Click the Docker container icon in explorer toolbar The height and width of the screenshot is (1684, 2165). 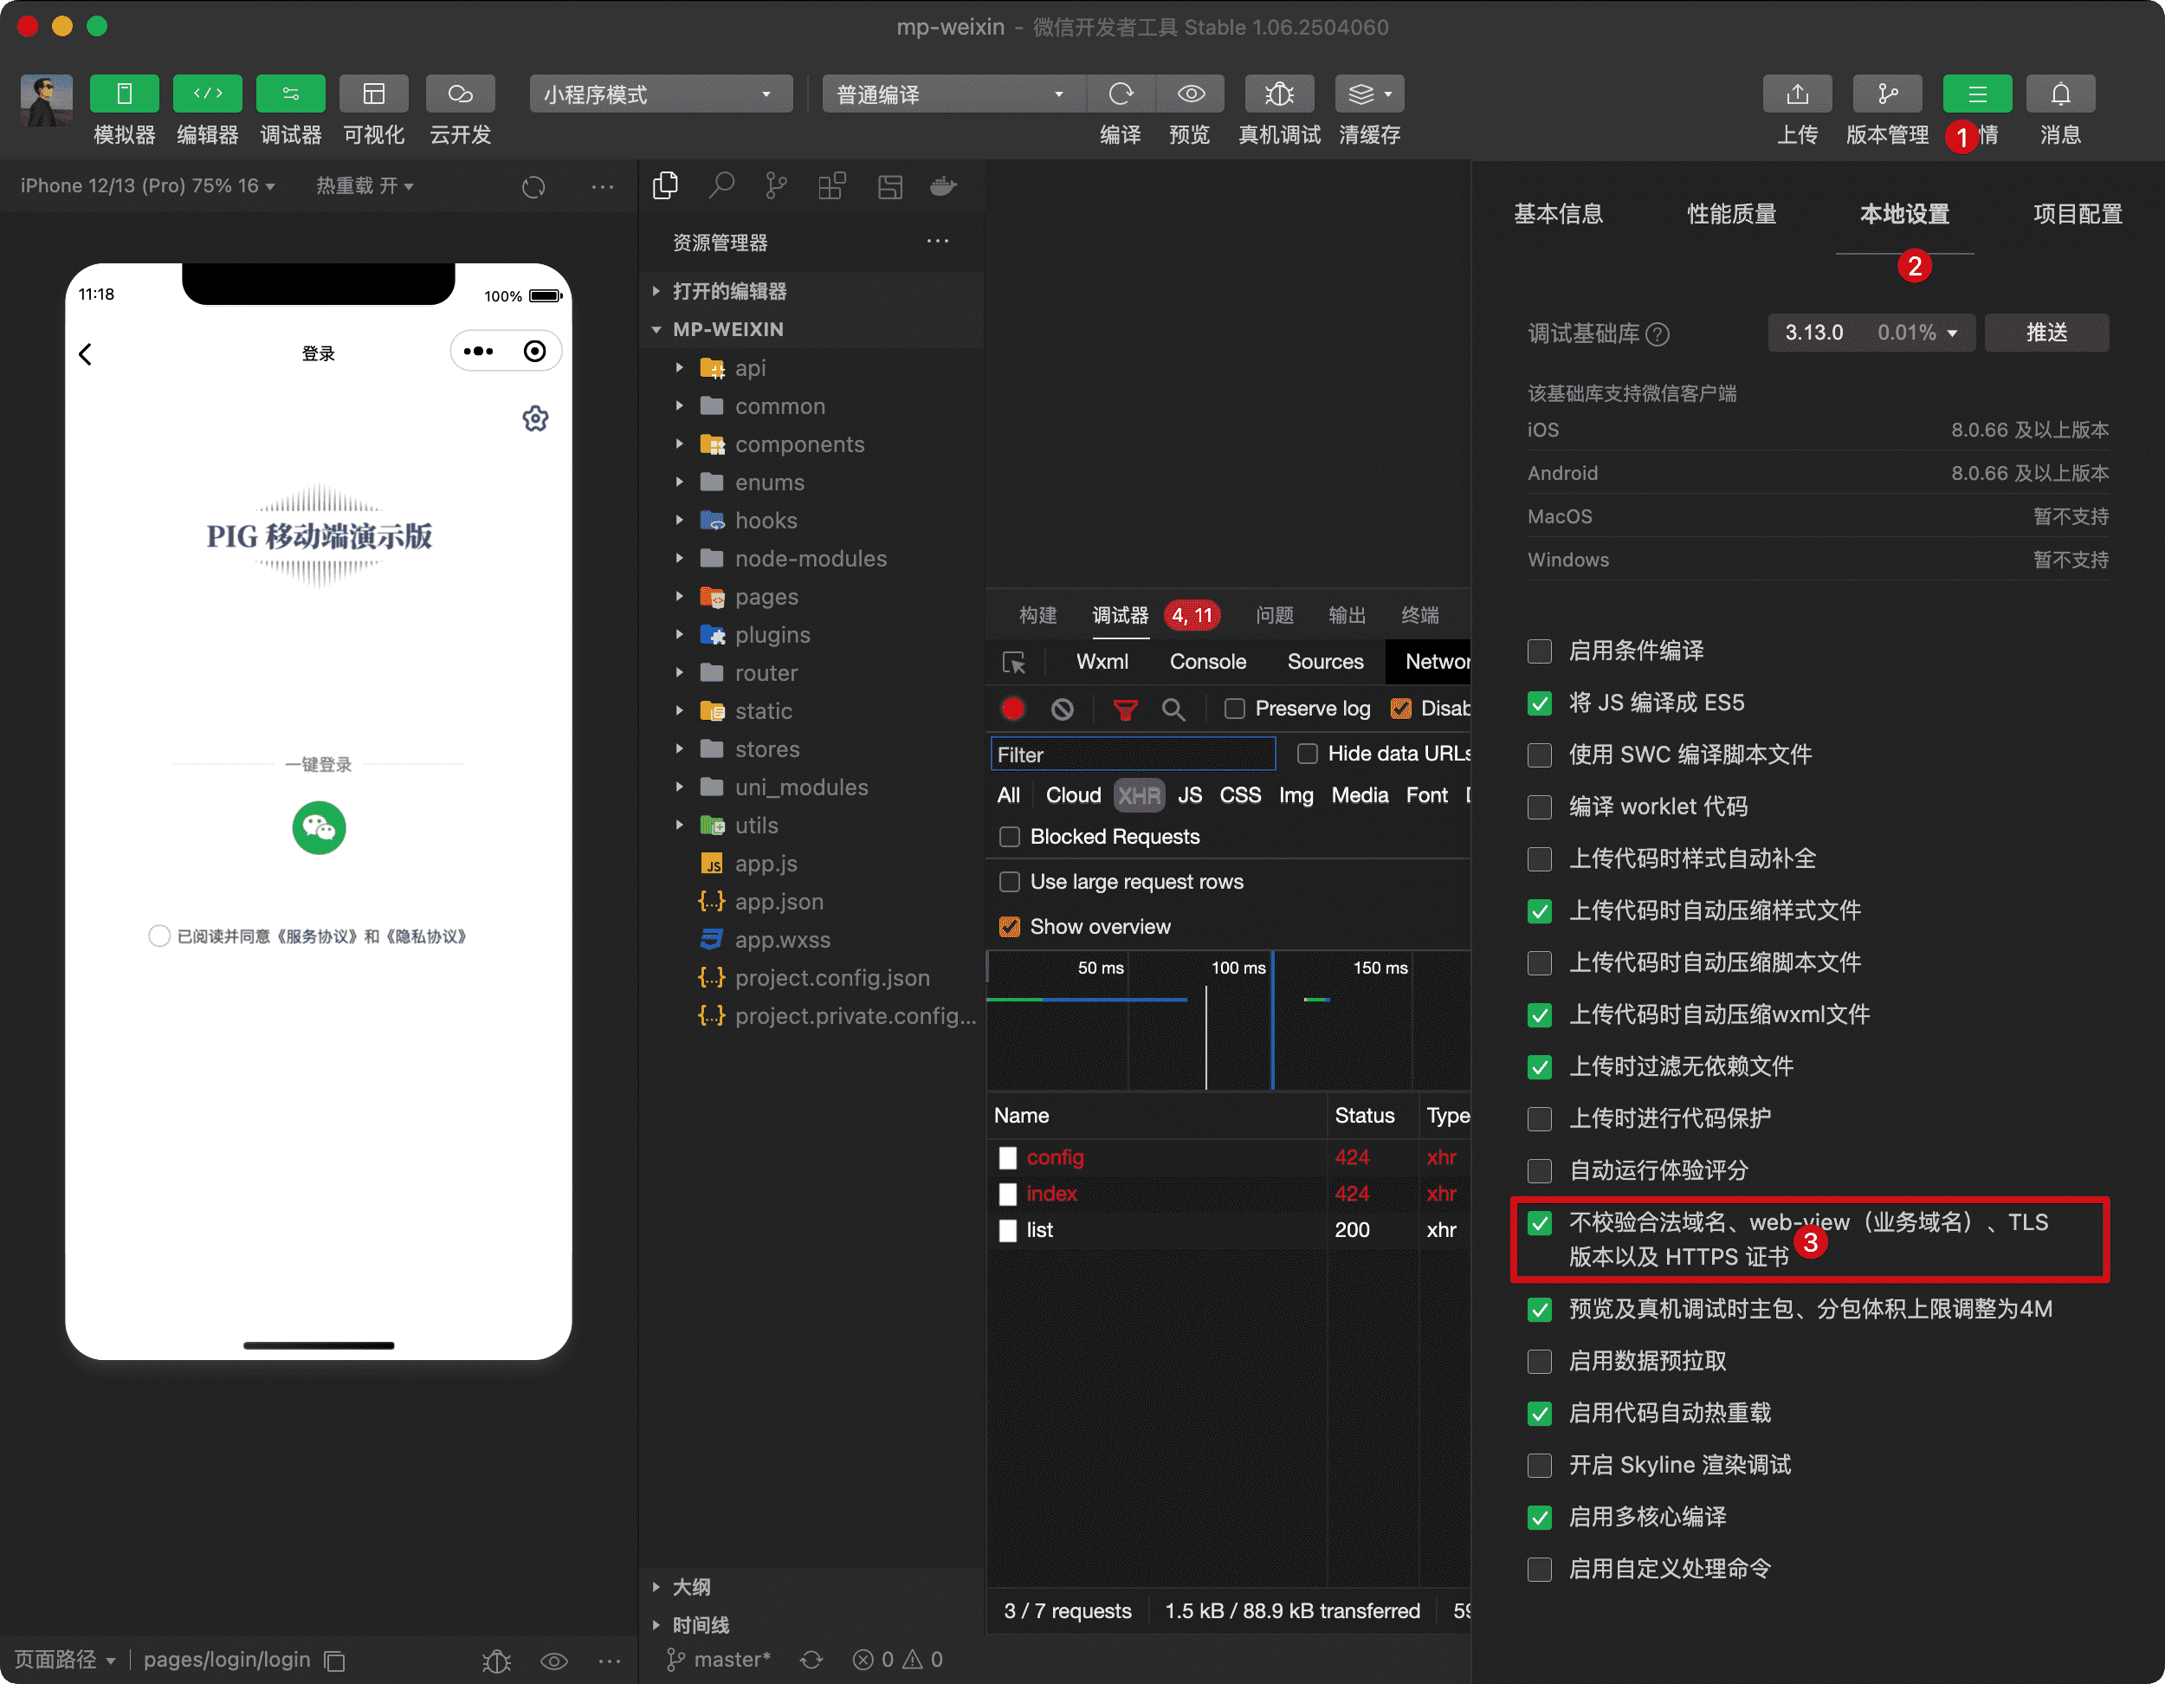click(943, 185)
